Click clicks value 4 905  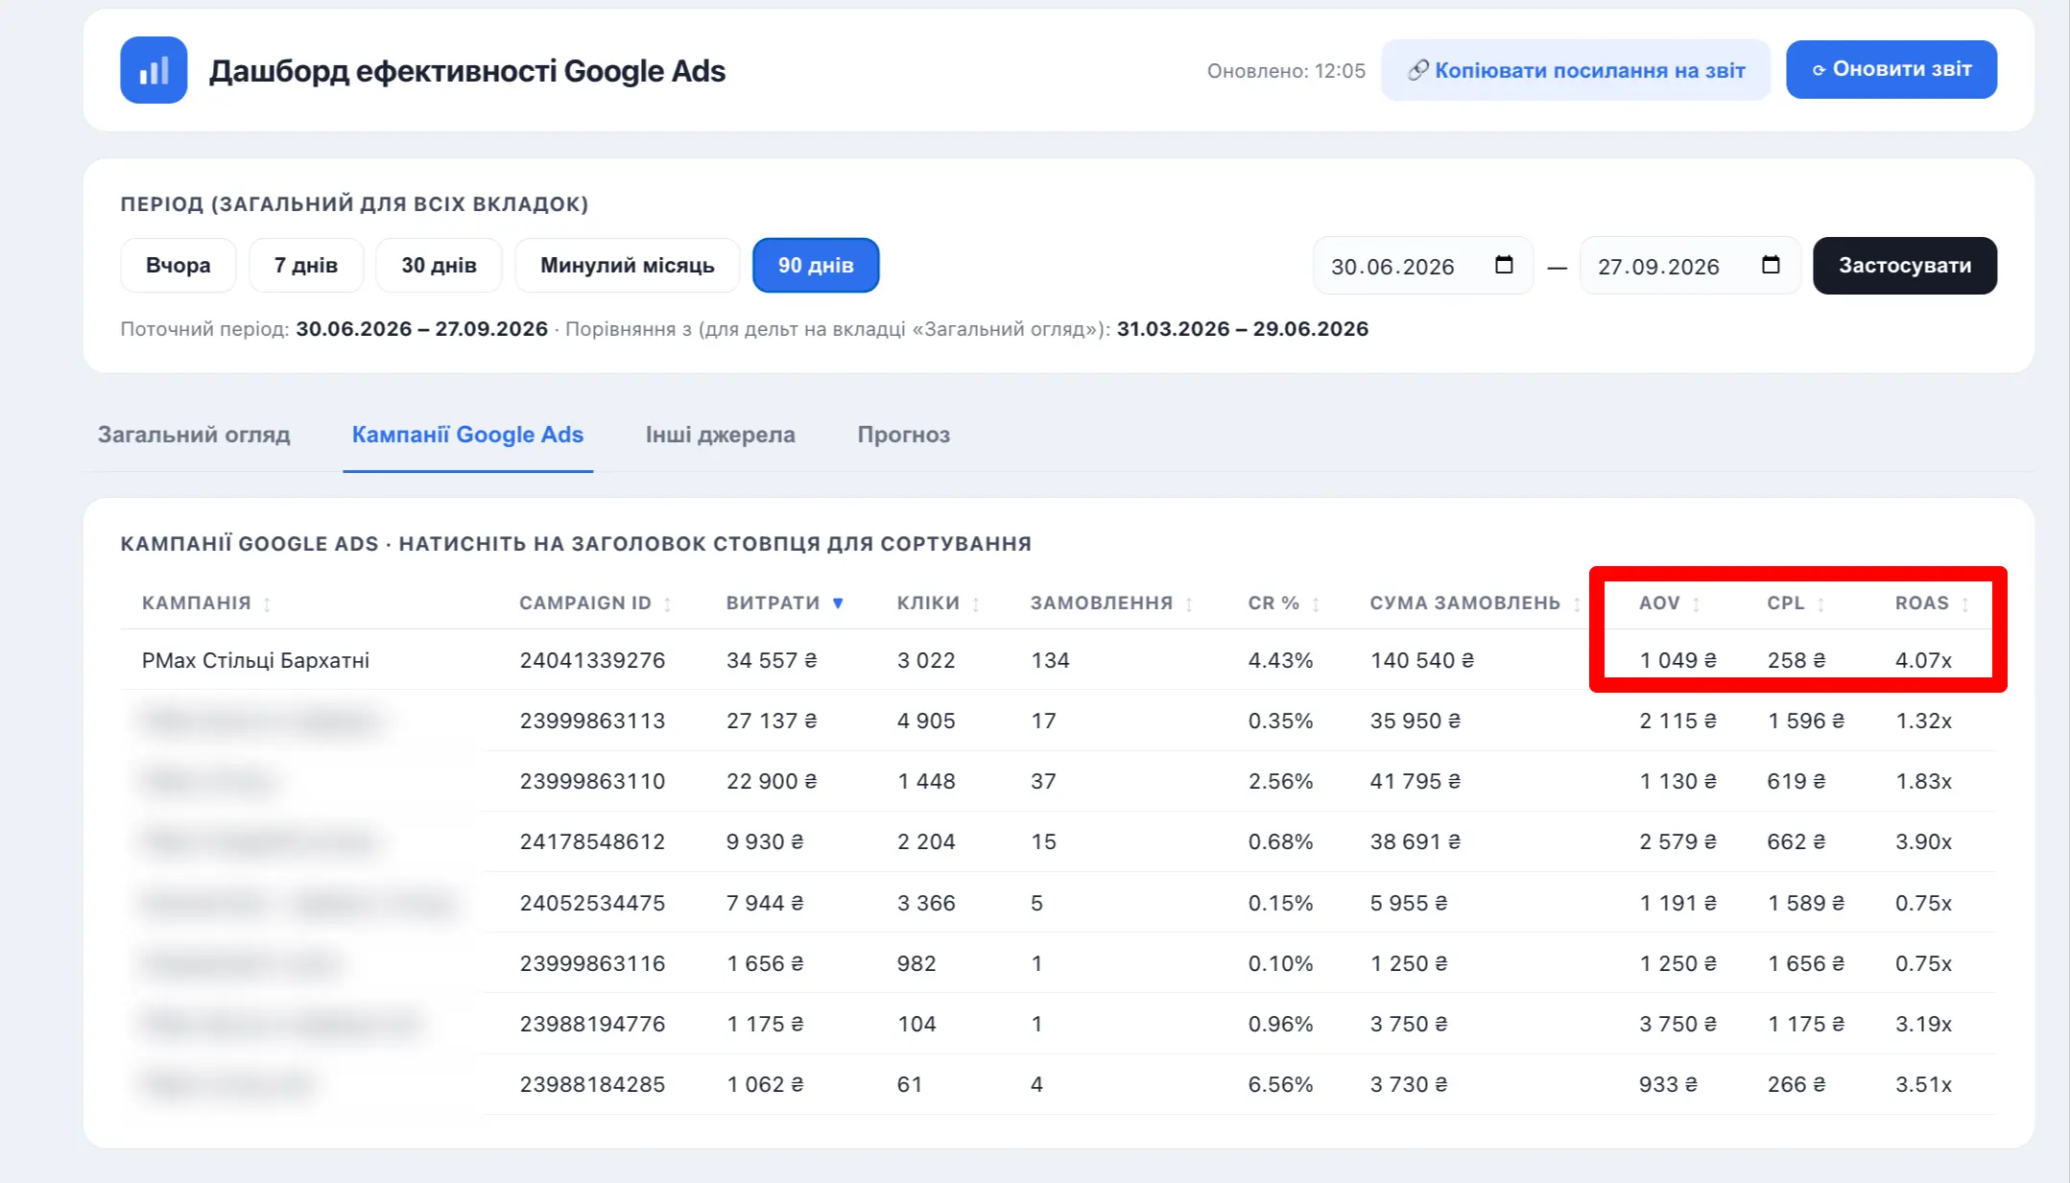pos(926,721)
